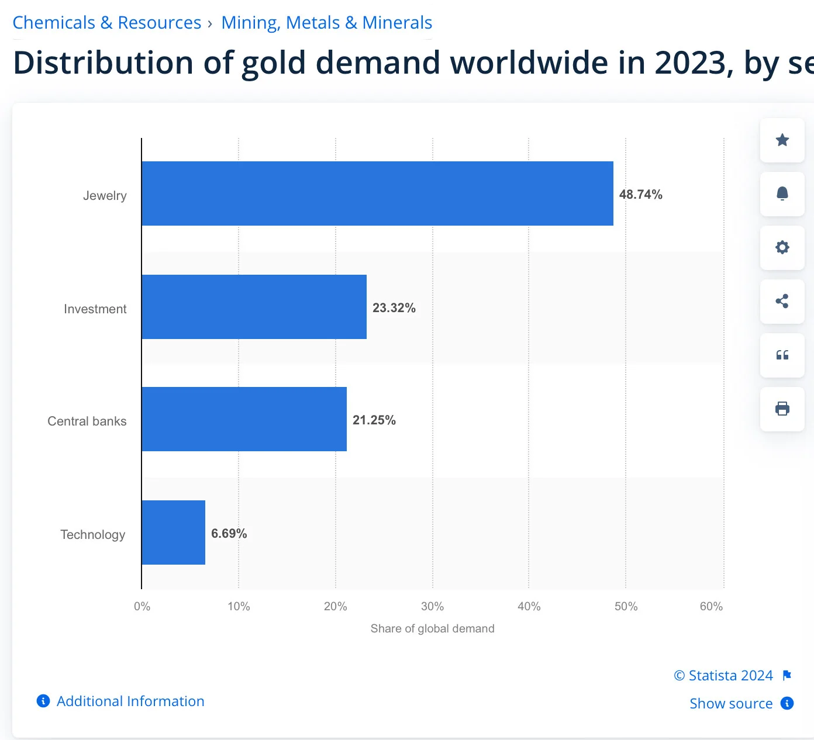The width and height of the screenshot is (814, 740).
Task: Click the 21.25% value label
Action: (x=374, y=420)
